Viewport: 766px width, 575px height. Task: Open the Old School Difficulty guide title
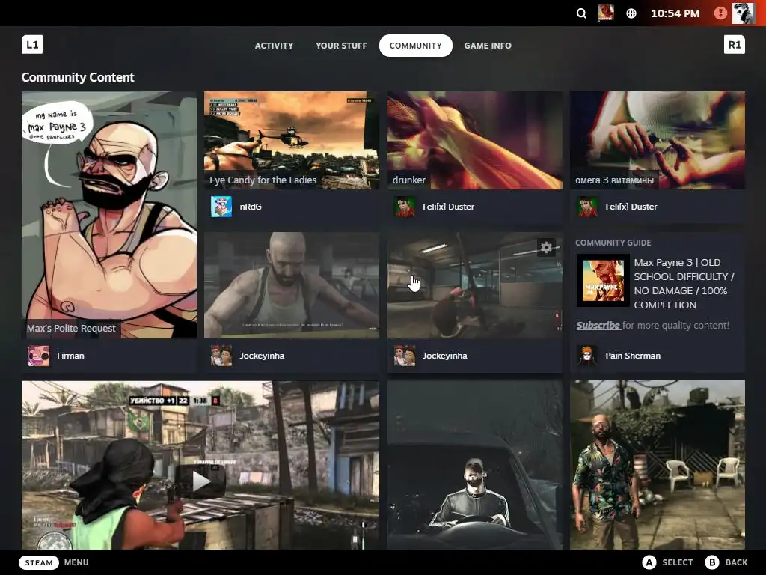coord(684,284)
